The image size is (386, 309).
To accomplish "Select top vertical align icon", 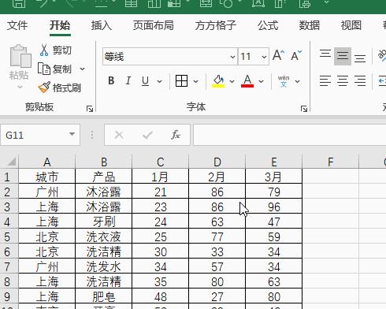I will tap(325, 54).
